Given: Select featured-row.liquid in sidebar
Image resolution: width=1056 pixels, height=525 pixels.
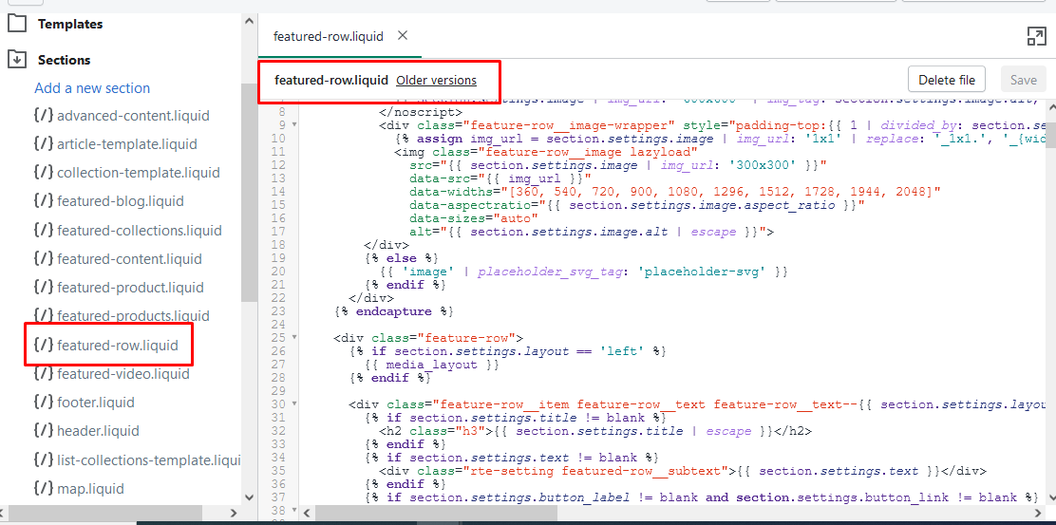Looking at the screenshot, I should pyautogui.click(x=118, y=346).
